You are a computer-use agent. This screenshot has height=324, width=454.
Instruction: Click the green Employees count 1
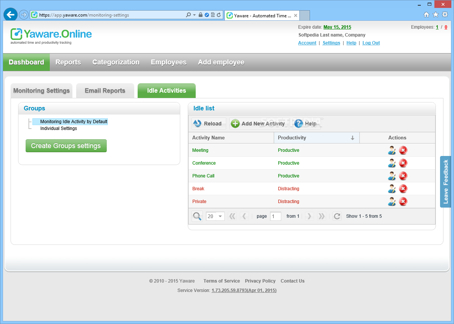coord(437,27)
